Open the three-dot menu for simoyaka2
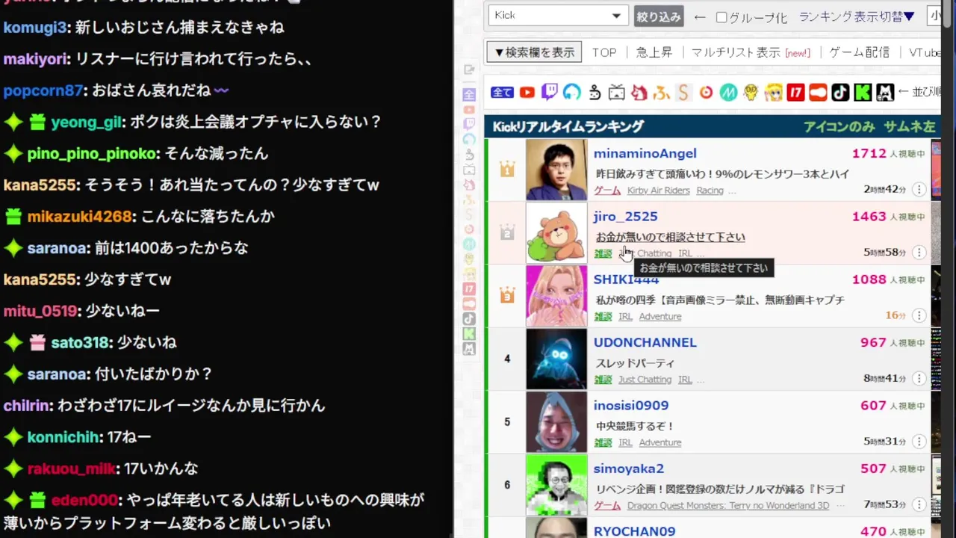956x538 pixels. (x=919, y=505)
